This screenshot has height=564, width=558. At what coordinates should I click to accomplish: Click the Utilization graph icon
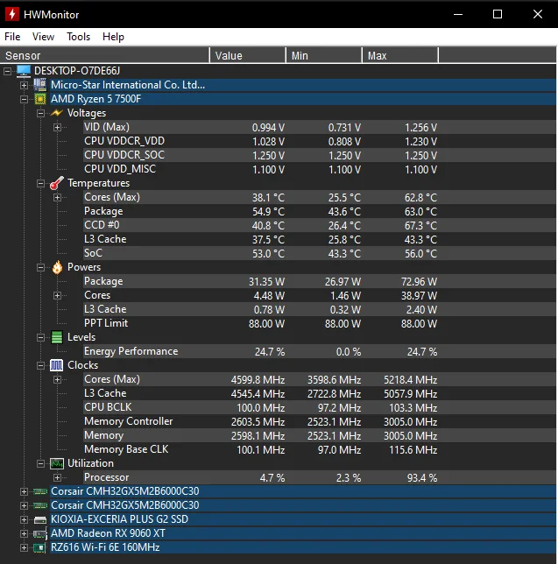[57, 463]
